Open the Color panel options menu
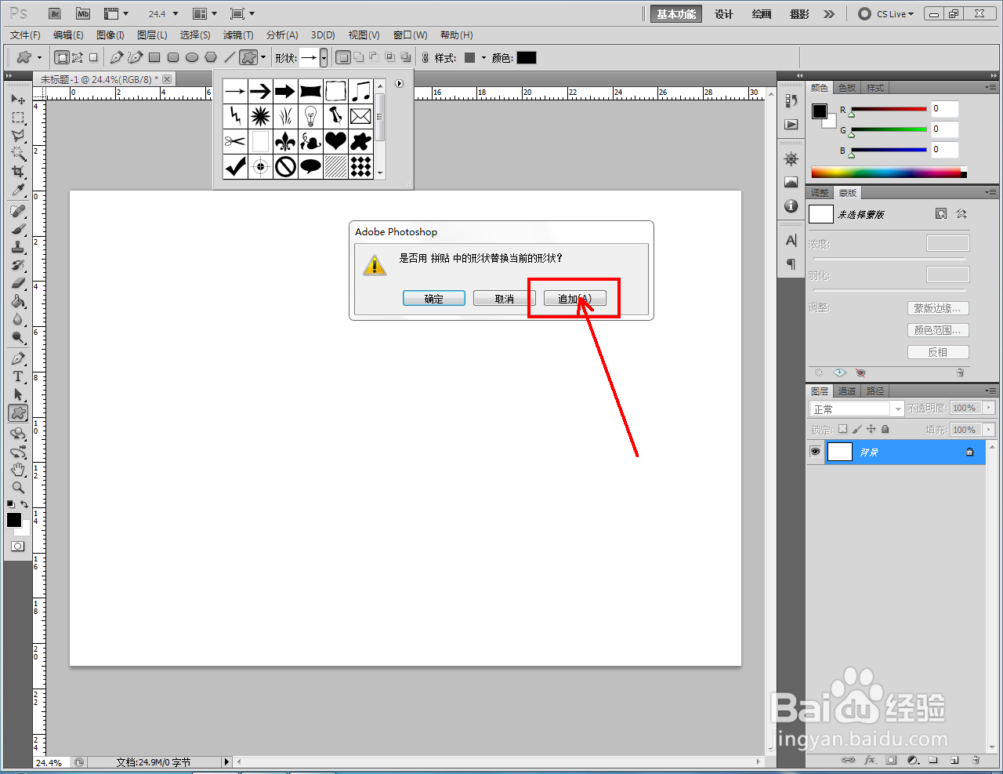 (991, 87)
